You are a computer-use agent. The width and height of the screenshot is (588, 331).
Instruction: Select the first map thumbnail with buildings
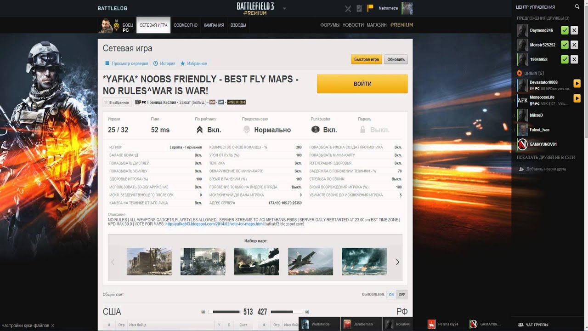click(x=149, y=262)
